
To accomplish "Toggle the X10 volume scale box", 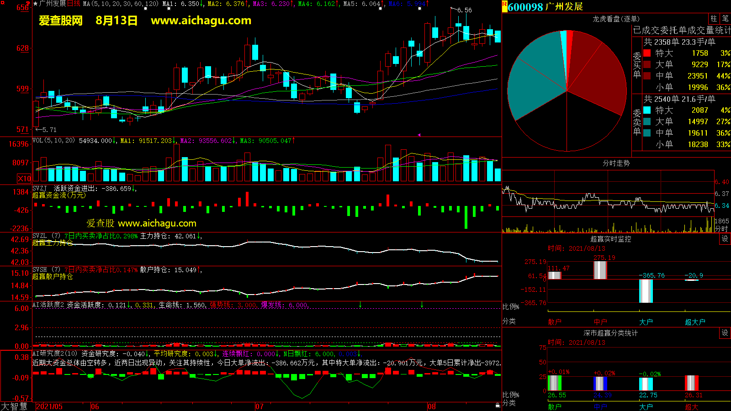I will tap(24, 179).
